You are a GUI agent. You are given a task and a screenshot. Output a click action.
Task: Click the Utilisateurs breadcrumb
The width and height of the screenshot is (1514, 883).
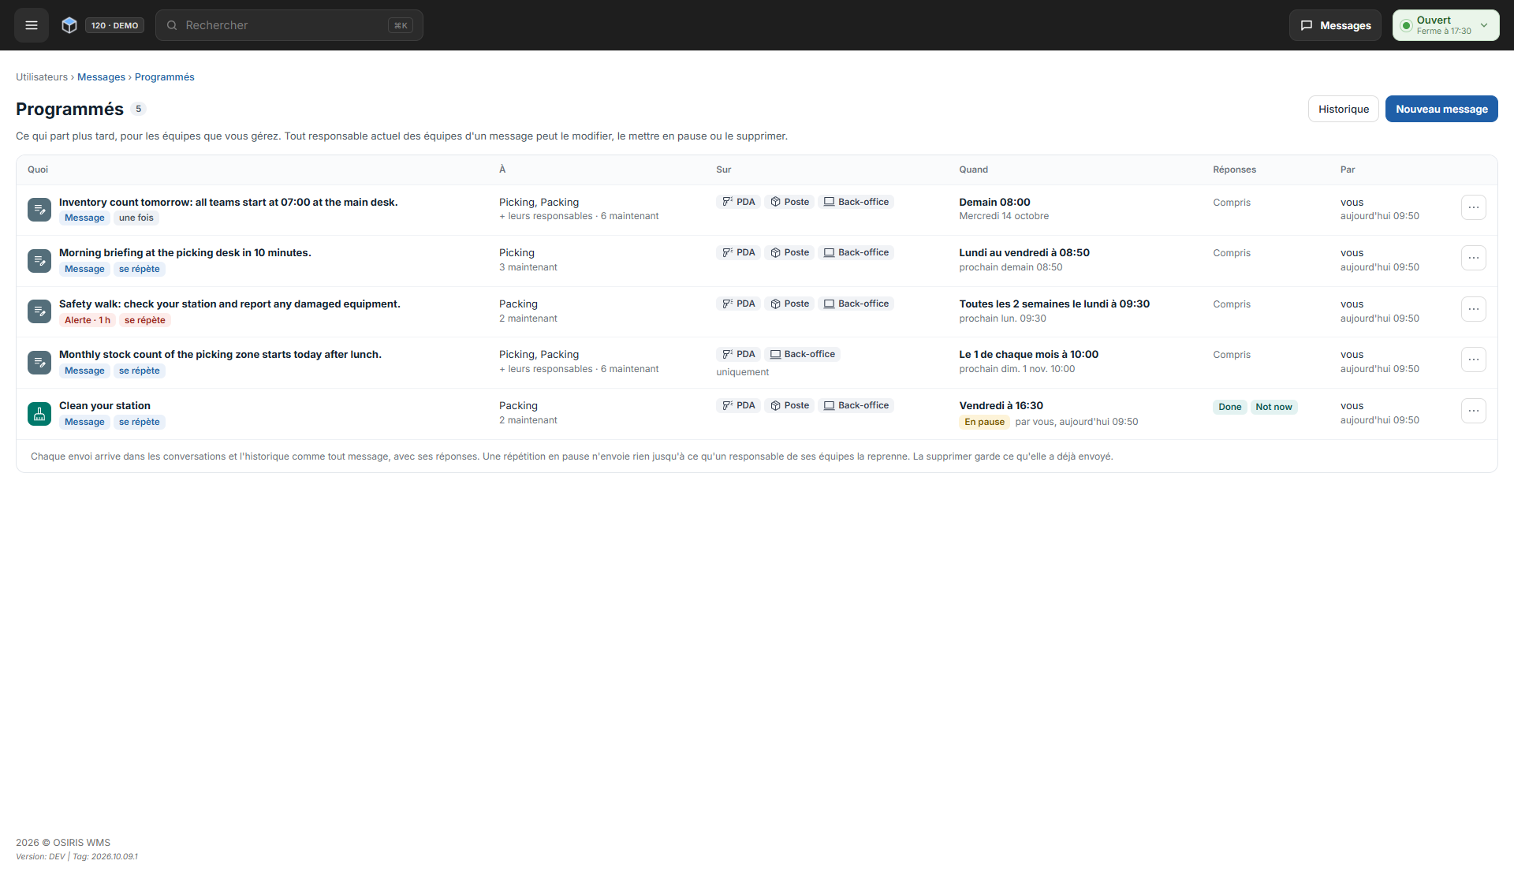pos(42,77)
